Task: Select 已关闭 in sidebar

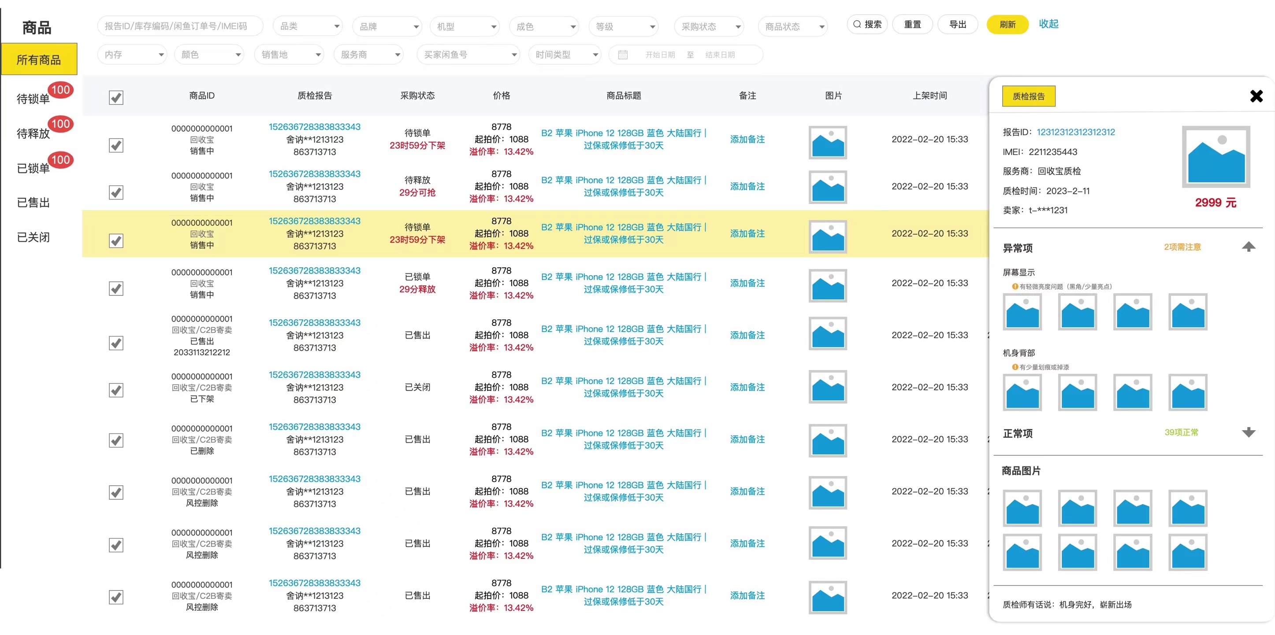Action: [33, 237]
